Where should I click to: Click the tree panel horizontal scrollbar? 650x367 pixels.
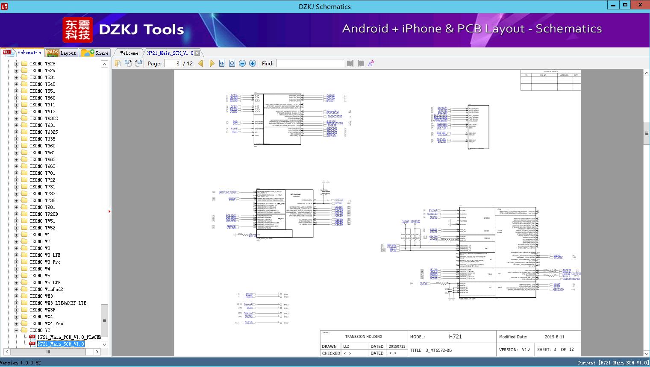48,352
